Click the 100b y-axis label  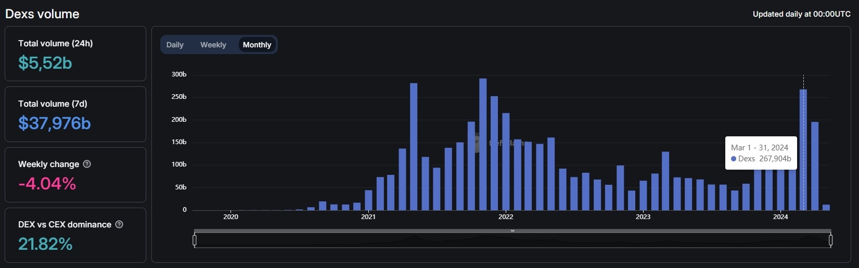pos(179,164)
